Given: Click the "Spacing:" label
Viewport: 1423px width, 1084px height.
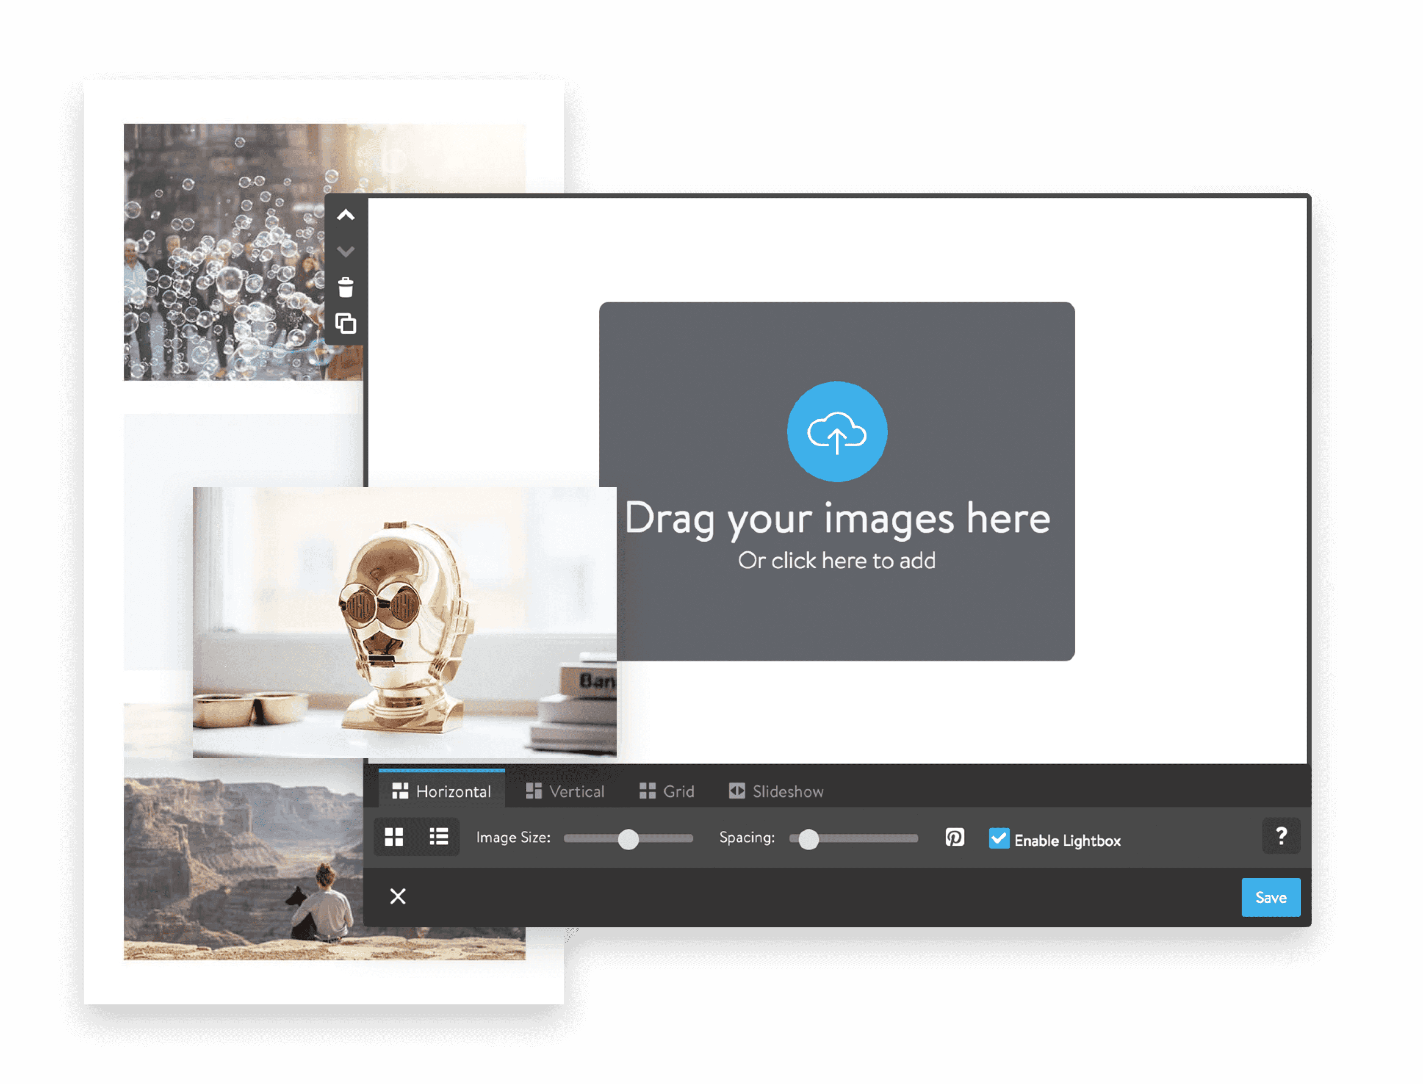Looking at the screenshot, I should pyautogui.click(x=747, y=838).
